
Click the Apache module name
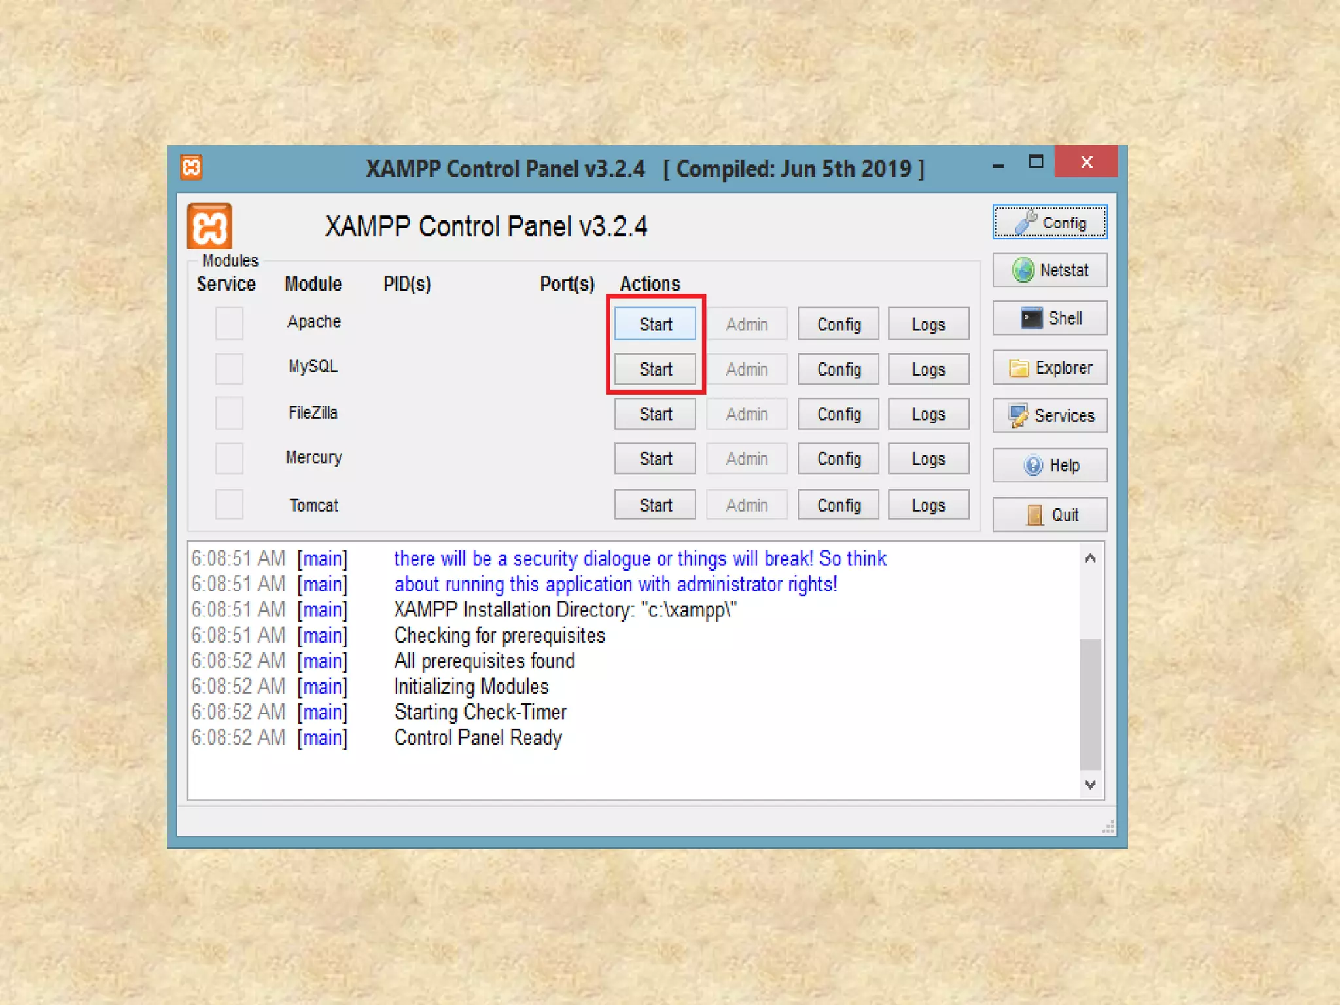pos(313,321)
